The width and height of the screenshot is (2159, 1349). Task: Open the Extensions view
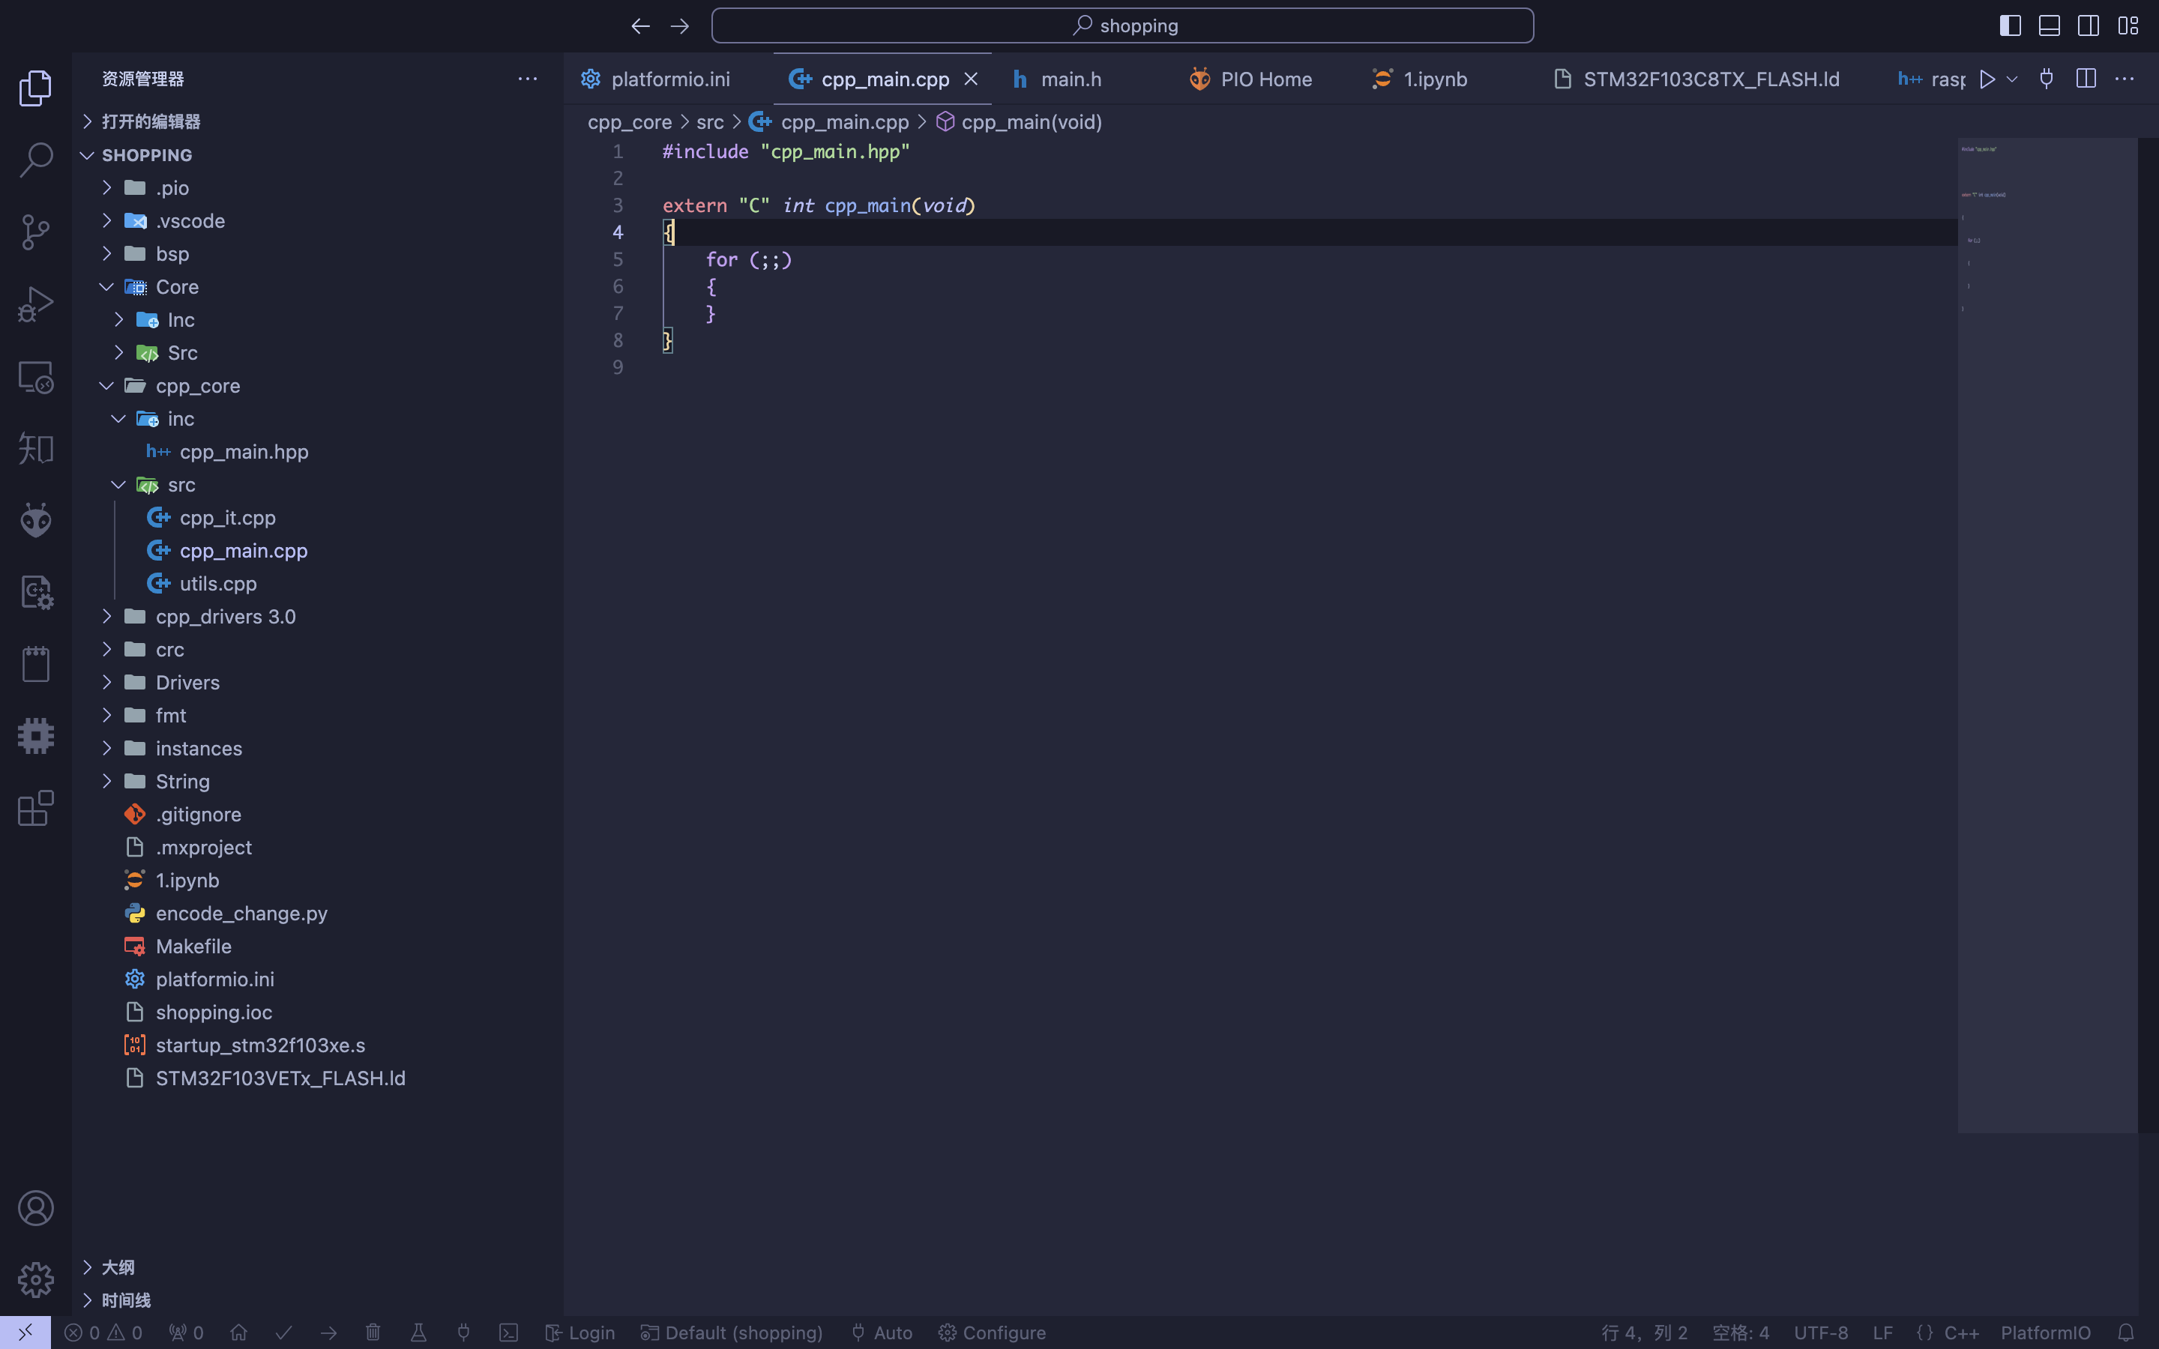tap(36, 809)
